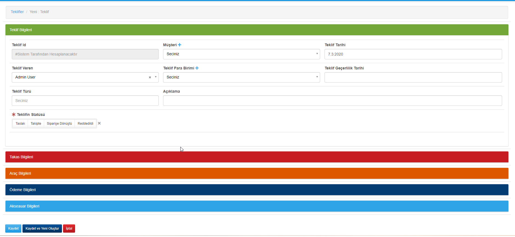The height and width of the screenshot is (237, 515).
Task: Click the plus icon next to Müşteri
Action: point(180,45)
